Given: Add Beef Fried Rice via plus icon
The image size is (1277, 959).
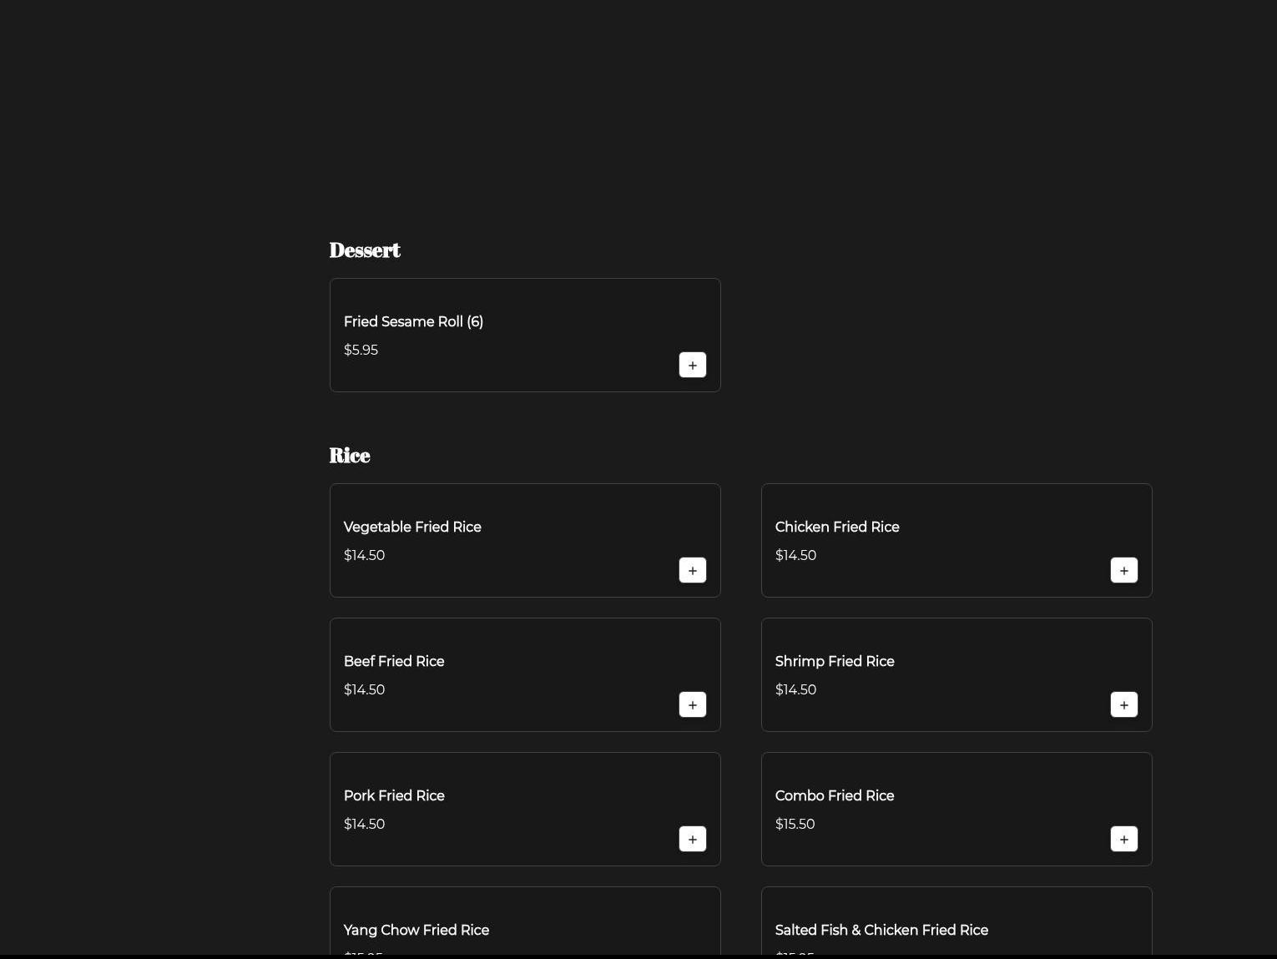Looking at the screenshot, I should click(x=692, y=704).
